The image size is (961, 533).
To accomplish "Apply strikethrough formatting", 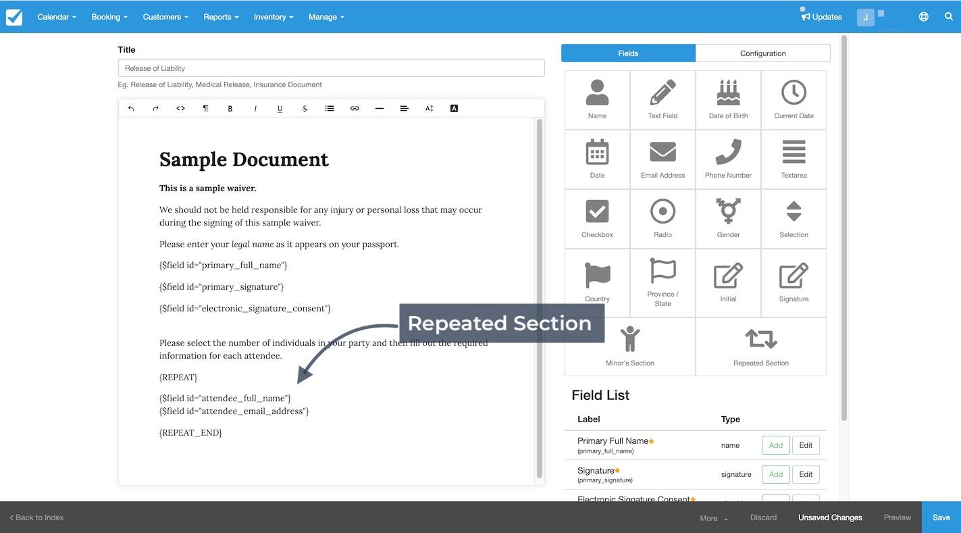I will 305,108.
